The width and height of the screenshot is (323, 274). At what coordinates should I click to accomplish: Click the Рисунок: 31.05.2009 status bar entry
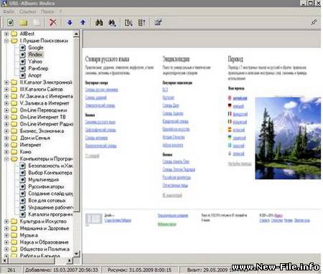tap(139, 270)
